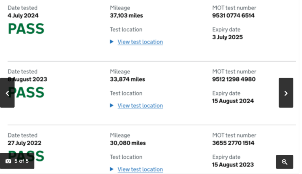The height and width of the screenshot is (174, 302).
Task: Expand triangle beside 33,874 miles test location
Action: coord(112,105)
